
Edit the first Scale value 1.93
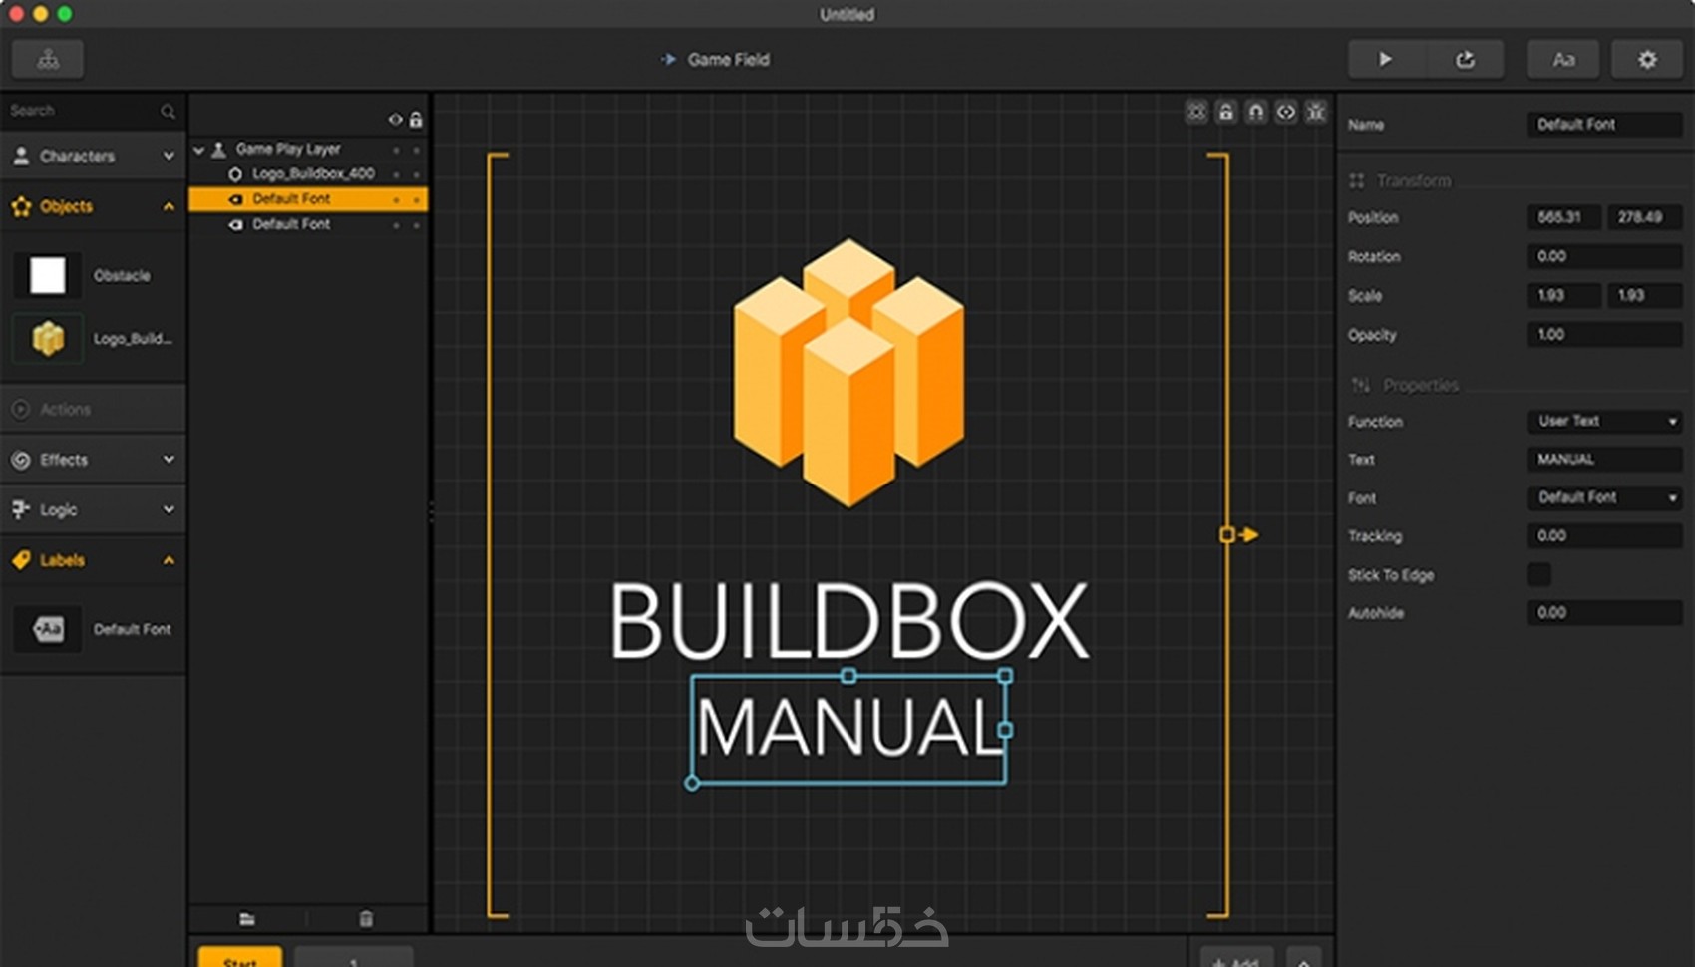pos(1564,295)
